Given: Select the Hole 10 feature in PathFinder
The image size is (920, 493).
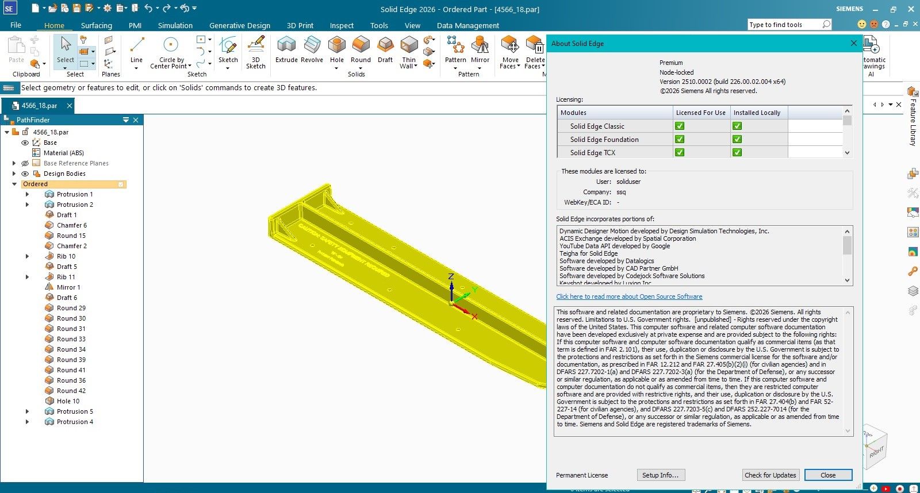Looking at the screenshot, I should tap(68, 401).
